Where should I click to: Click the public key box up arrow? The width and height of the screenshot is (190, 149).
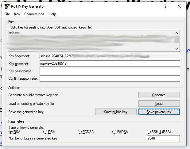(177, 33)
